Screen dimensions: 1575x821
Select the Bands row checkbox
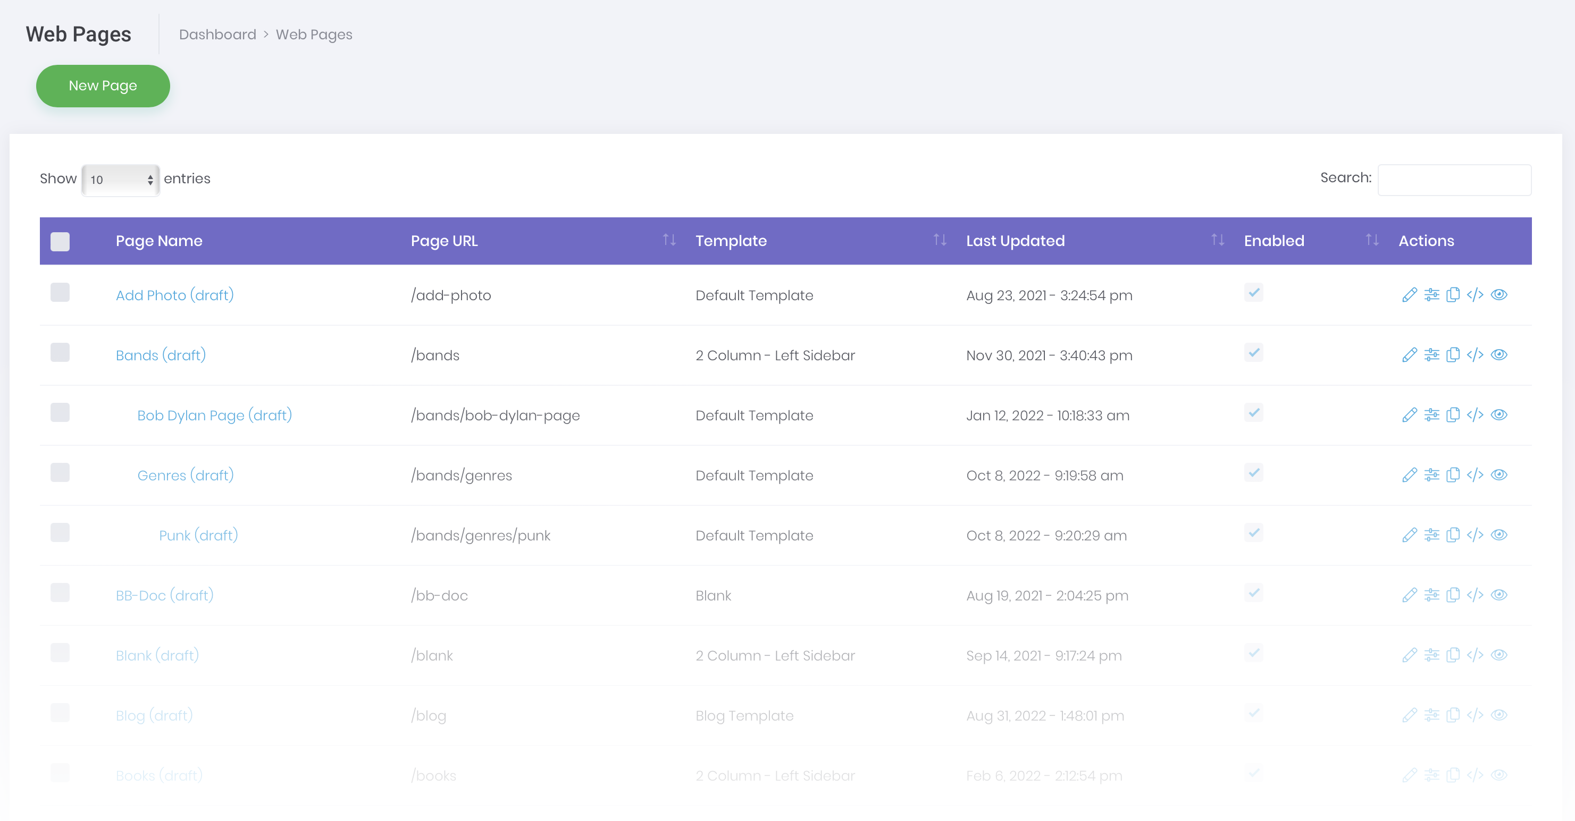click(x=60, y=352)
